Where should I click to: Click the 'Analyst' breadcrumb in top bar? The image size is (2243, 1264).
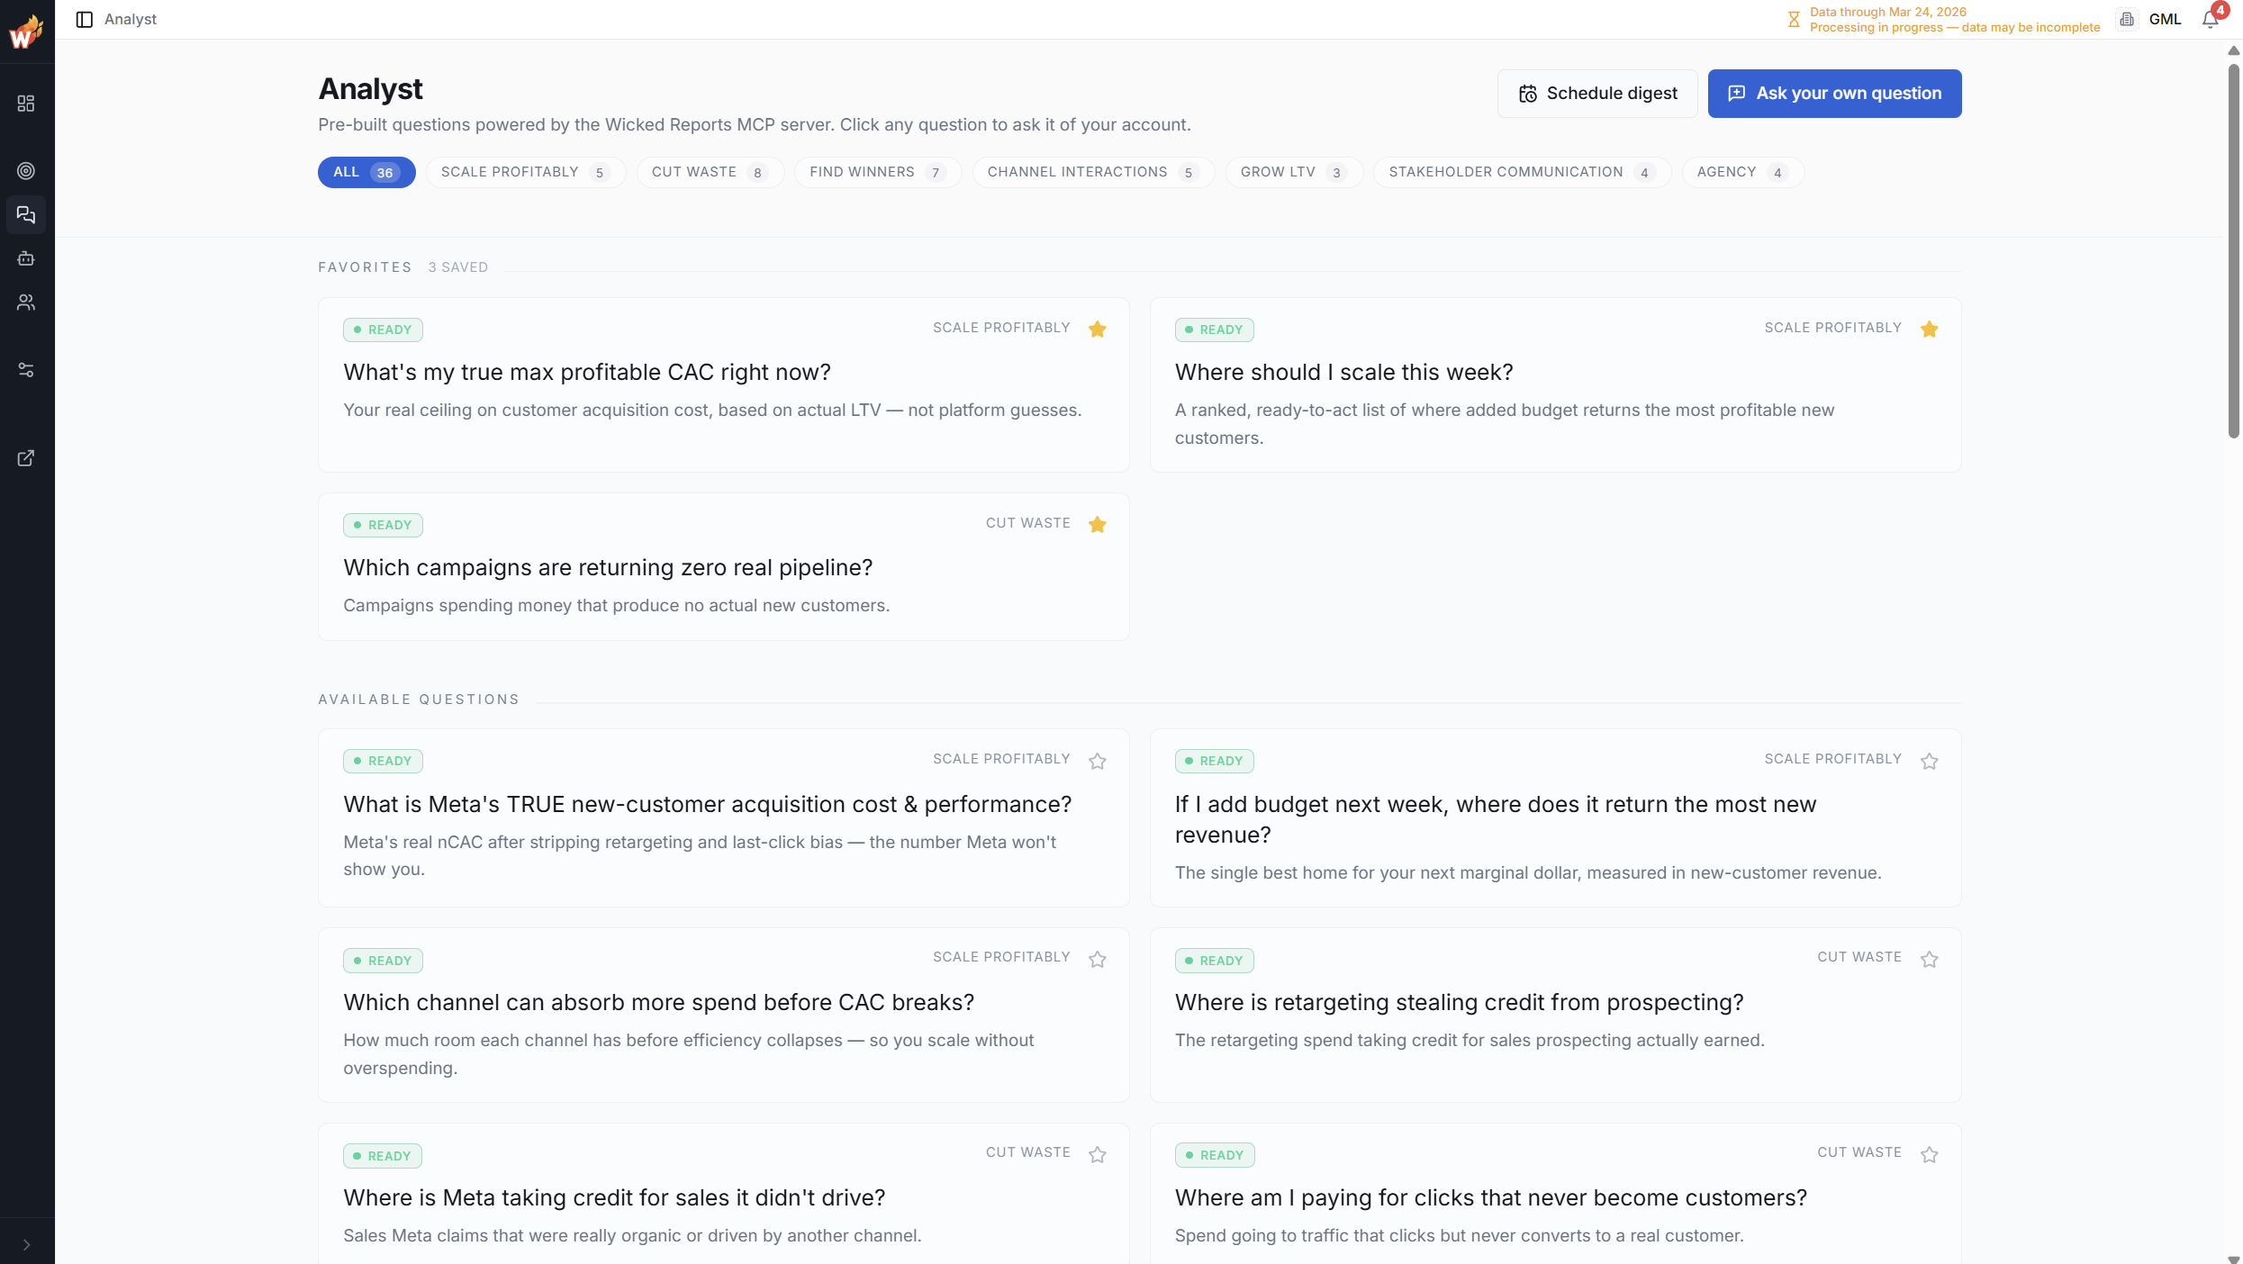click(x=131, y=19)
